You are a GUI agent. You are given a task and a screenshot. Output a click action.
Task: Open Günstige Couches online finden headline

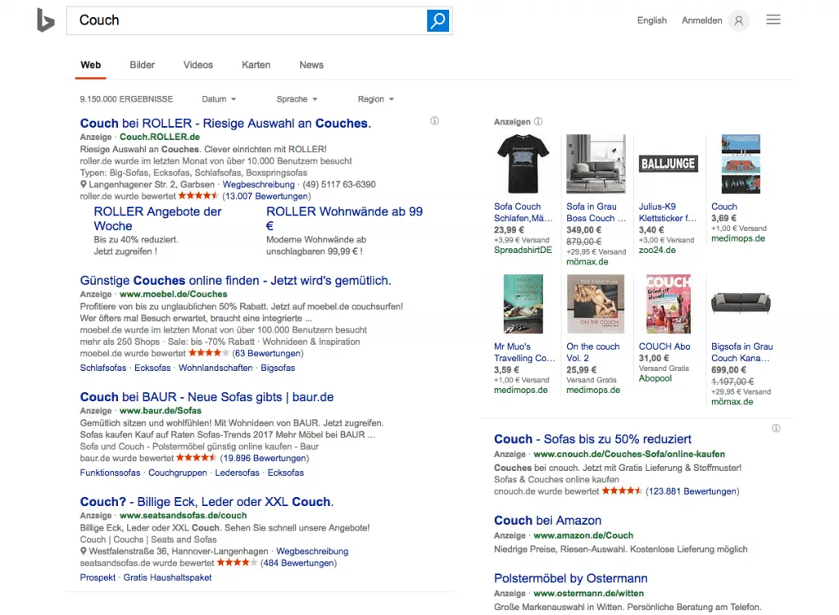pos(235,280)
